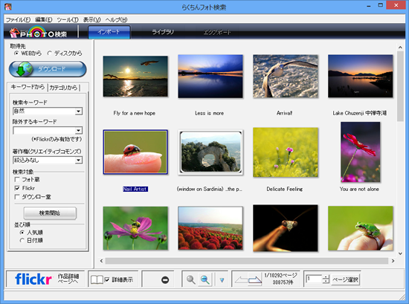Select the You are not alone thumbnail
Viewport: 409px width, 304px height.
point(360,152)
